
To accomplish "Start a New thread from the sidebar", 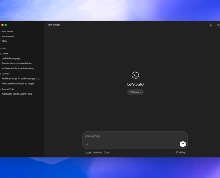I will [x=7, y=32].
